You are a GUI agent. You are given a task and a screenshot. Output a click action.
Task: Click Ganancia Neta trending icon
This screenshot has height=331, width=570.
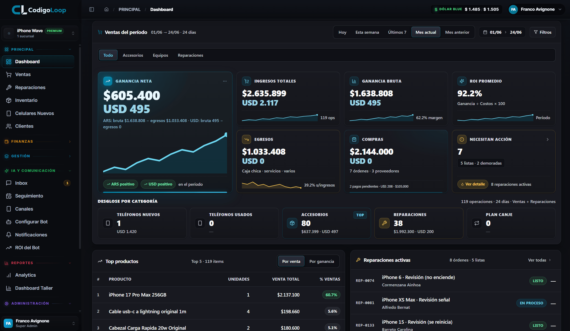click(x=108, y=81)
